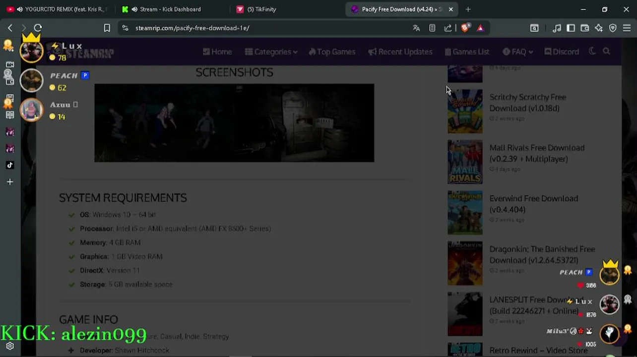
Task: Open the Top Games nav item
Action: (331, 52)
